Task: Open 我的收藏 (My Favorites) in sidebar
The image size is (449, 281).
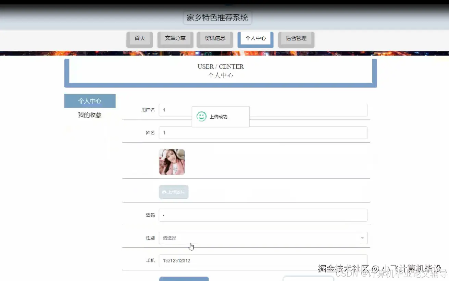Action: point(90,115)
